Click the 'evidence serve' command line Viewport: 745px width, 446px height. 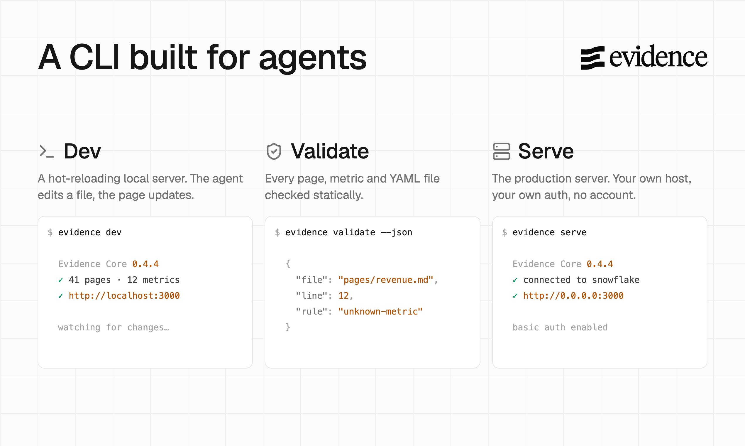click(x=549, y=232)
